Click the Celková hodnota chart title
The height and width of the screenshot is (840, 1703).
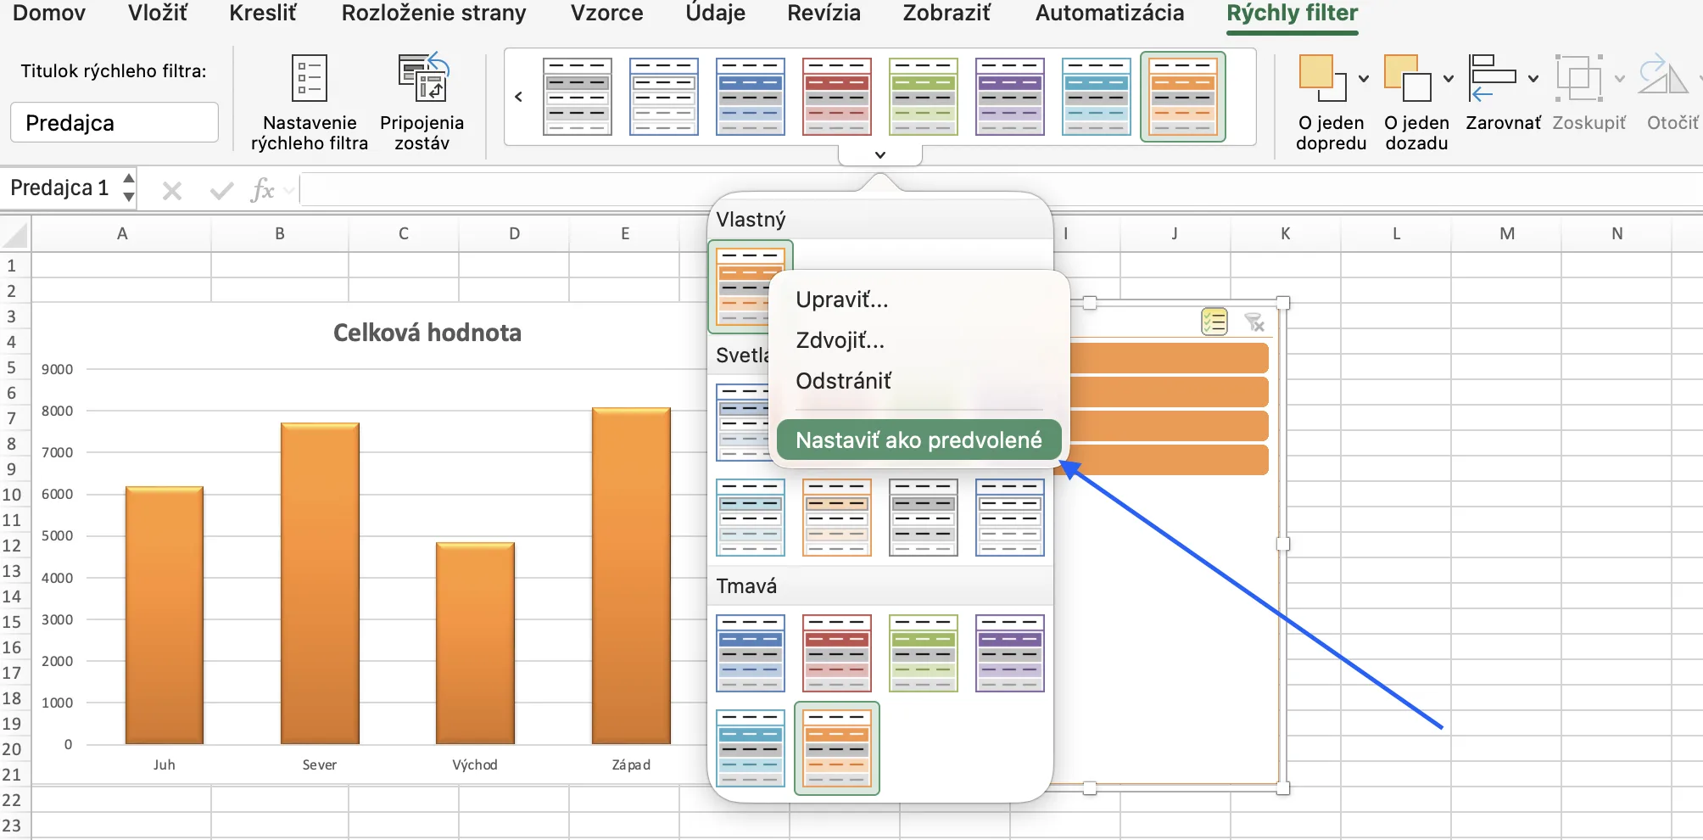click(427, 333)
